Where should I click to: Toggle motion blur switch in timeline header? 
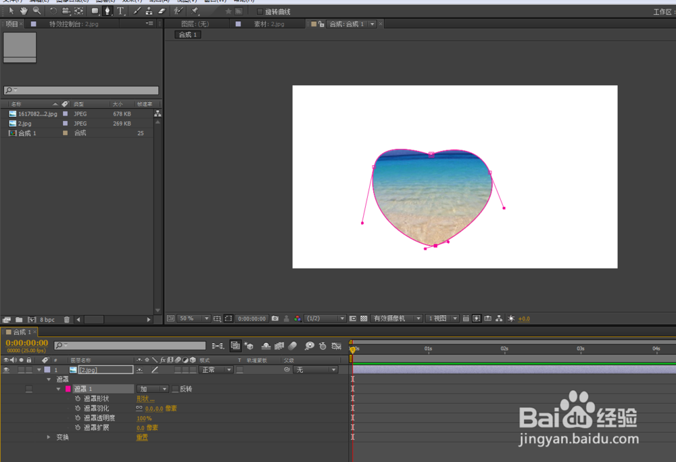(x=293, y=346)
